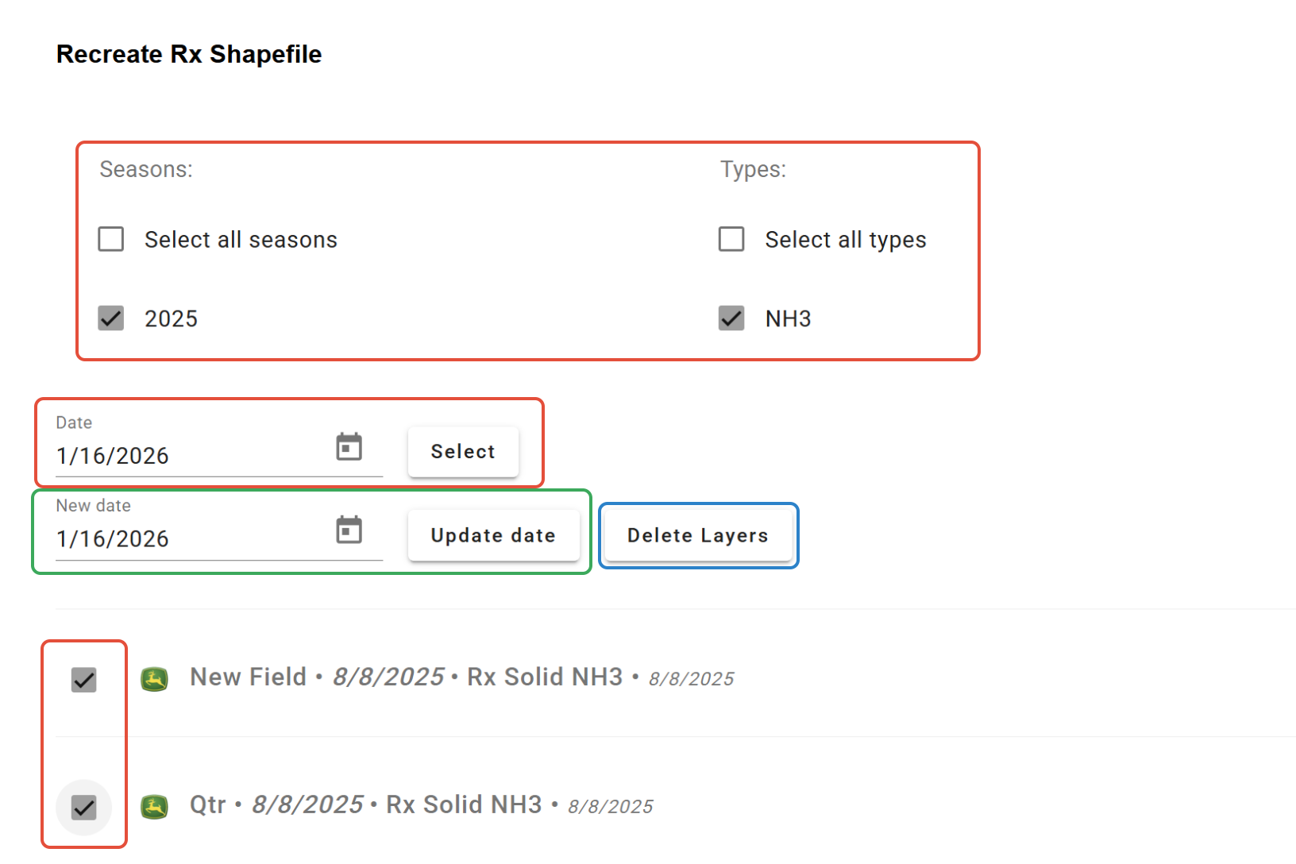This screenshot has width=1296, height=864.
Task: Click the 2025 season label
Action: tap(171, 319)
